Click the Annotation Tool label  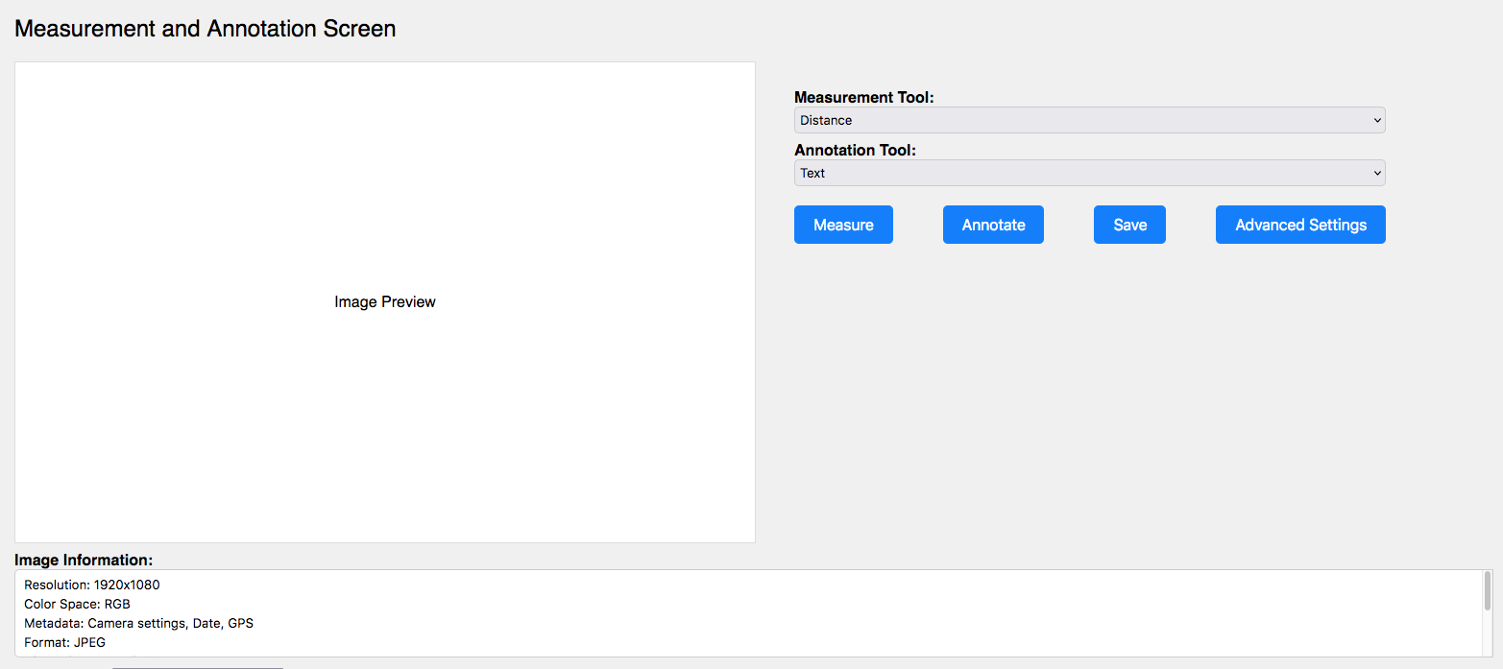[855, 150]
